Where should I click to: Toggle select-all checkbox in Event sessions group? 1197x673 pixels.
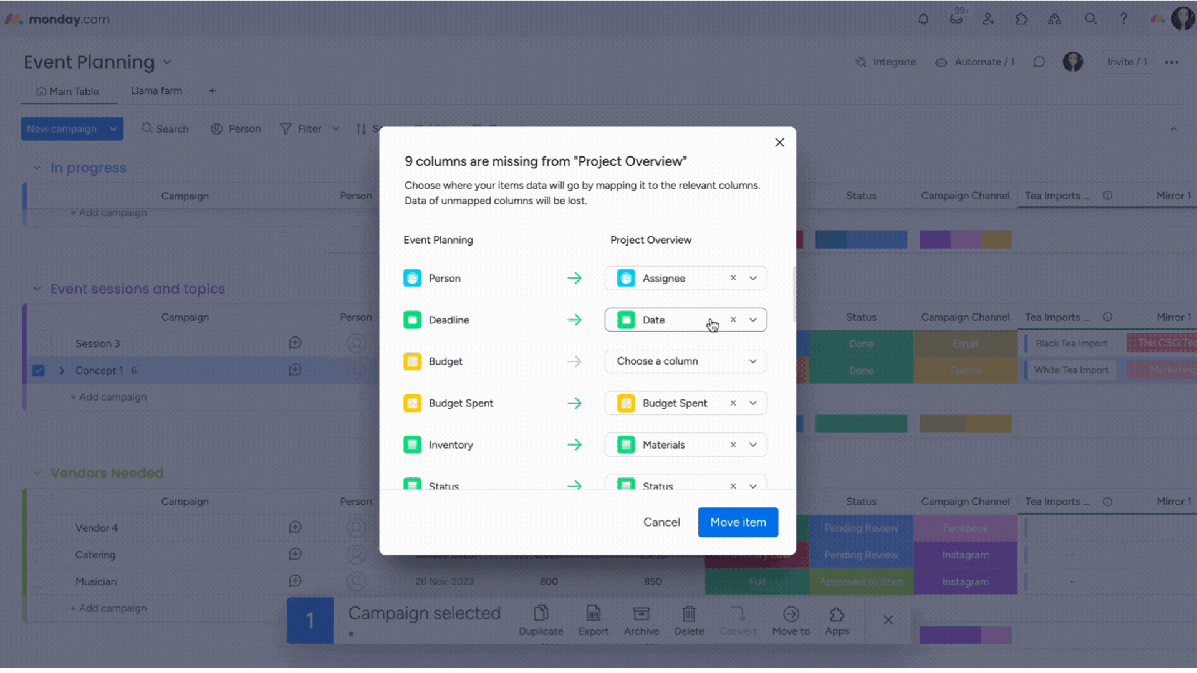[39, 317]
